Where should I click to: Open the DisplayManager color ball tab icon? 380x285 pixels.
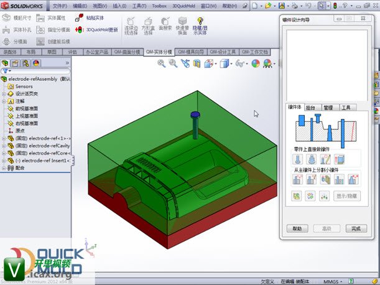tap(36, 63)
